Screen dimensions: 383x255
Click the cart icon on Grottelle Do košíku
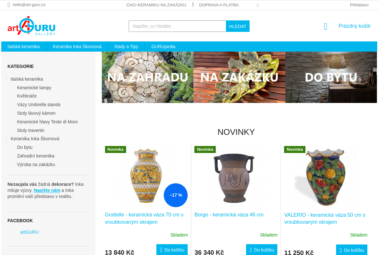161,250
